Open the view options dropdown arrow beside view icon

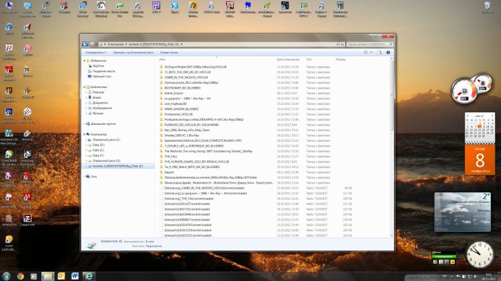371,52
